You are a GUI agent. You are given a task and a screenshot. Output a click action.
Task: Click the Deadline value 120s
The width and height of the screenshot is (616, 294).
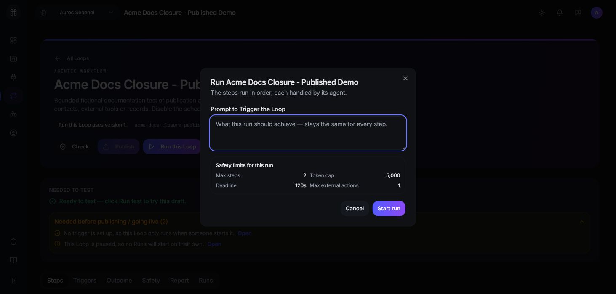pos(301,185)
